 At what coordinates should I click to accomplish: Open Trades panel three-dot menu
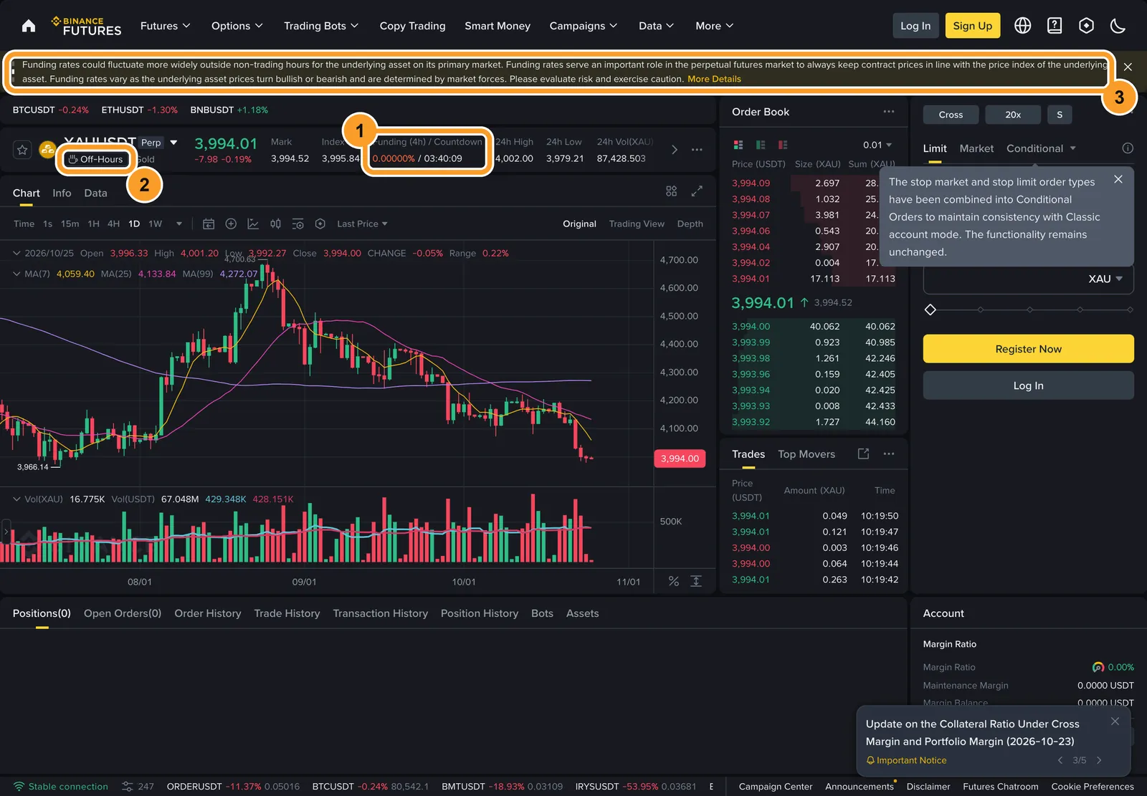(x=889, y=454)
